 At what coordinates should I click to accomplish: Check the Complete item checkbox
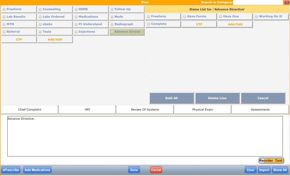[149, 24]
